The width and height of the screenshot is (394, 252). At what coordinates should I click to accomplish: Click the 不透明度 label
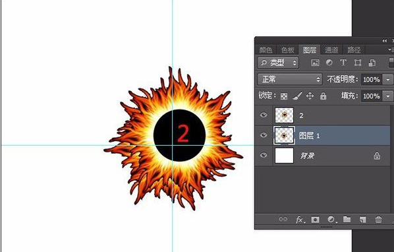pos(343,79)
